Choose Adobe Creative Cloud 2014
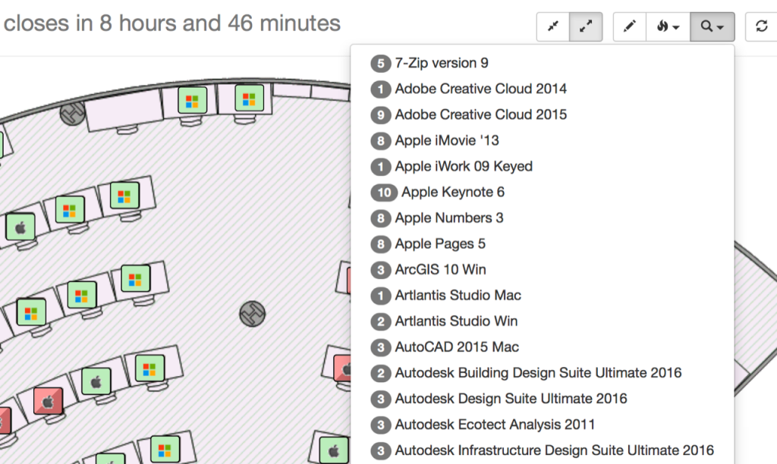 542,89
